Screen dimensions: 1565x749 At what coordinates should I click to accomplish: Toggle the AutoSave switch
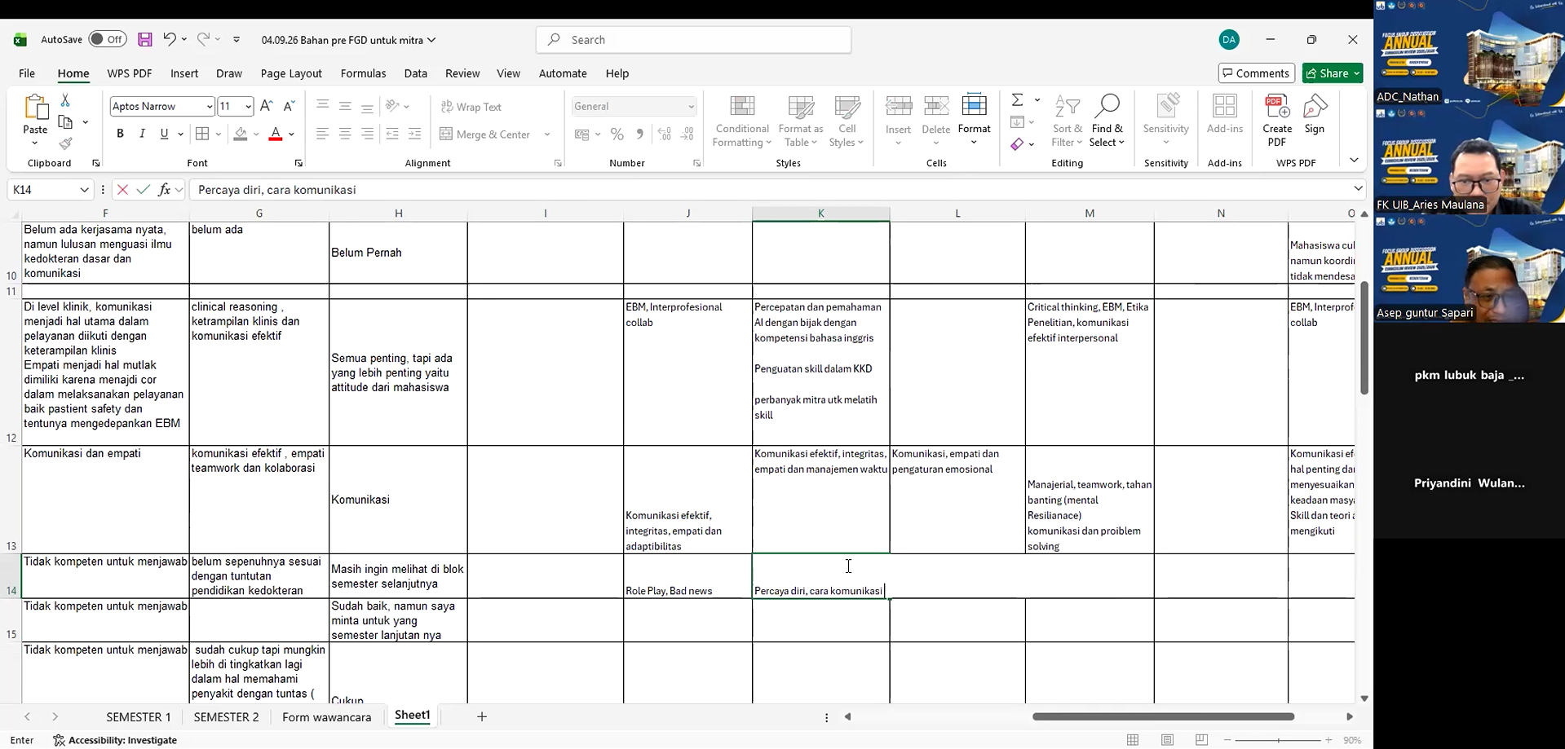pos(108,39)
